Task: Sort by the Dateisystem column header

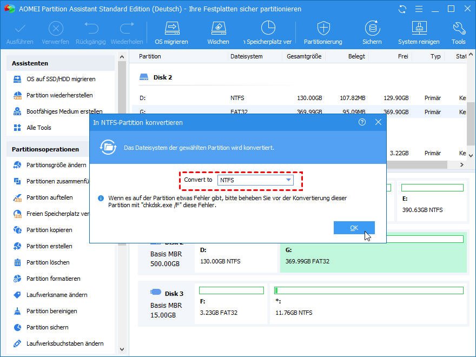Action: click(x=247, y=56)
